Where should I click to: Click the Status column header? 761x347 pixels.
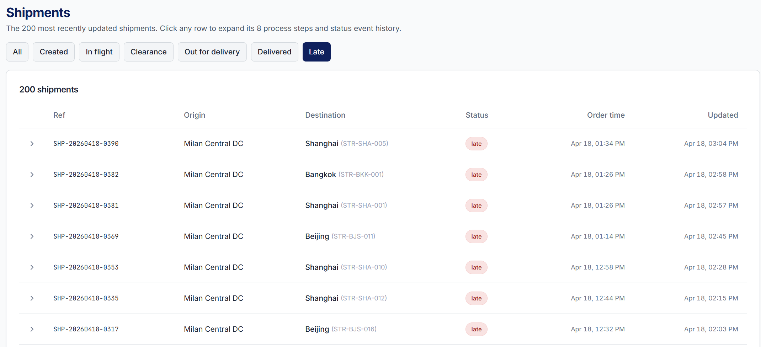477,115
